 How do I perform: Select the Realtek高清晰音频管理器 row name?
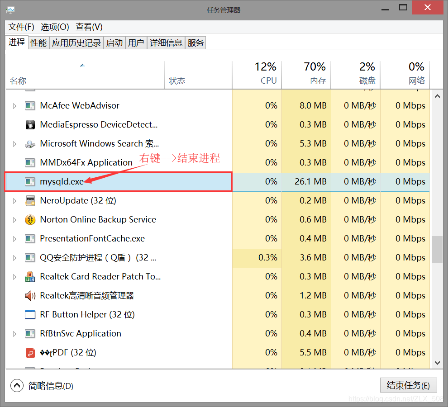(87, 296)
